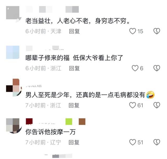Dislike the 老当益壮 comment with broken heart
The width and height of the screenshot is (167, 159).
tap(157, 31)
